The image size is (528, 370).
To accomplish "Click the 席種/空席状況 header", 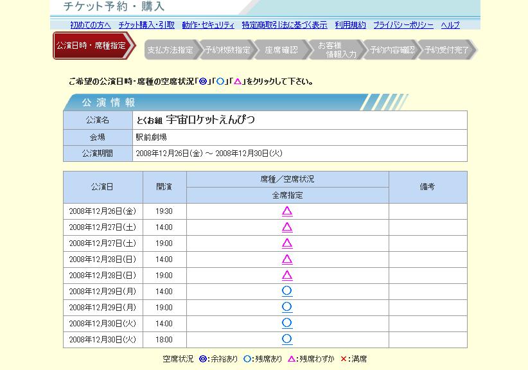I will [x=288, y=179].
